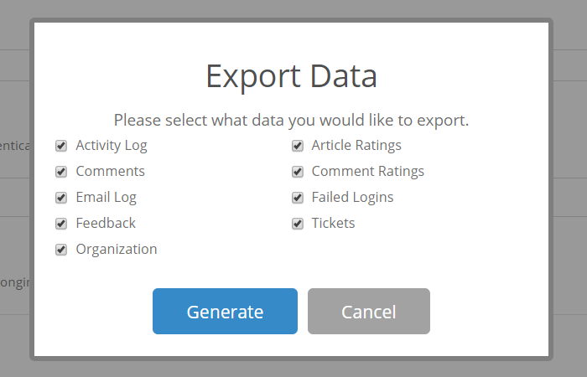Screen dimensions: 587x377
Task: Untick the Comment Ratings checkbox
Action: coord(298,172)
